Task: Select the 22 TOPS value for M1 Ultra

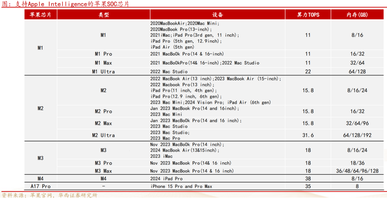Action: tap(308, 71)
